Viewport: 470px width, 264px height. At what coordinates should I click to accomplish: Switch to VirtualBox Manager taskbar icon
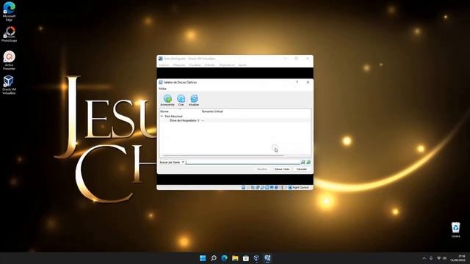click(256, 258)
